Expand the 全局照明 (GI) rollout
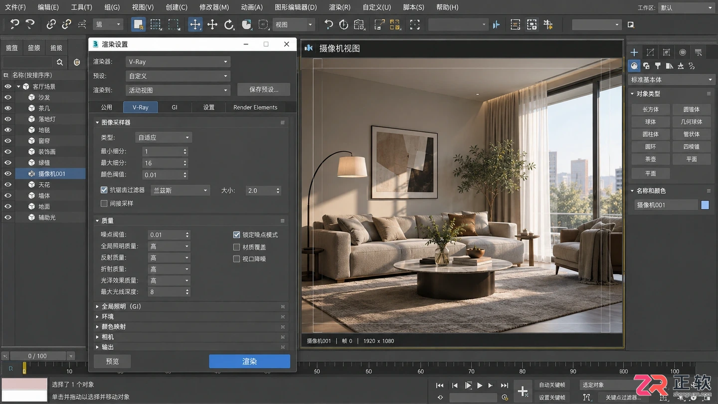Image resolution: width=718 pixels, height=404 pixels. (190, 306)
